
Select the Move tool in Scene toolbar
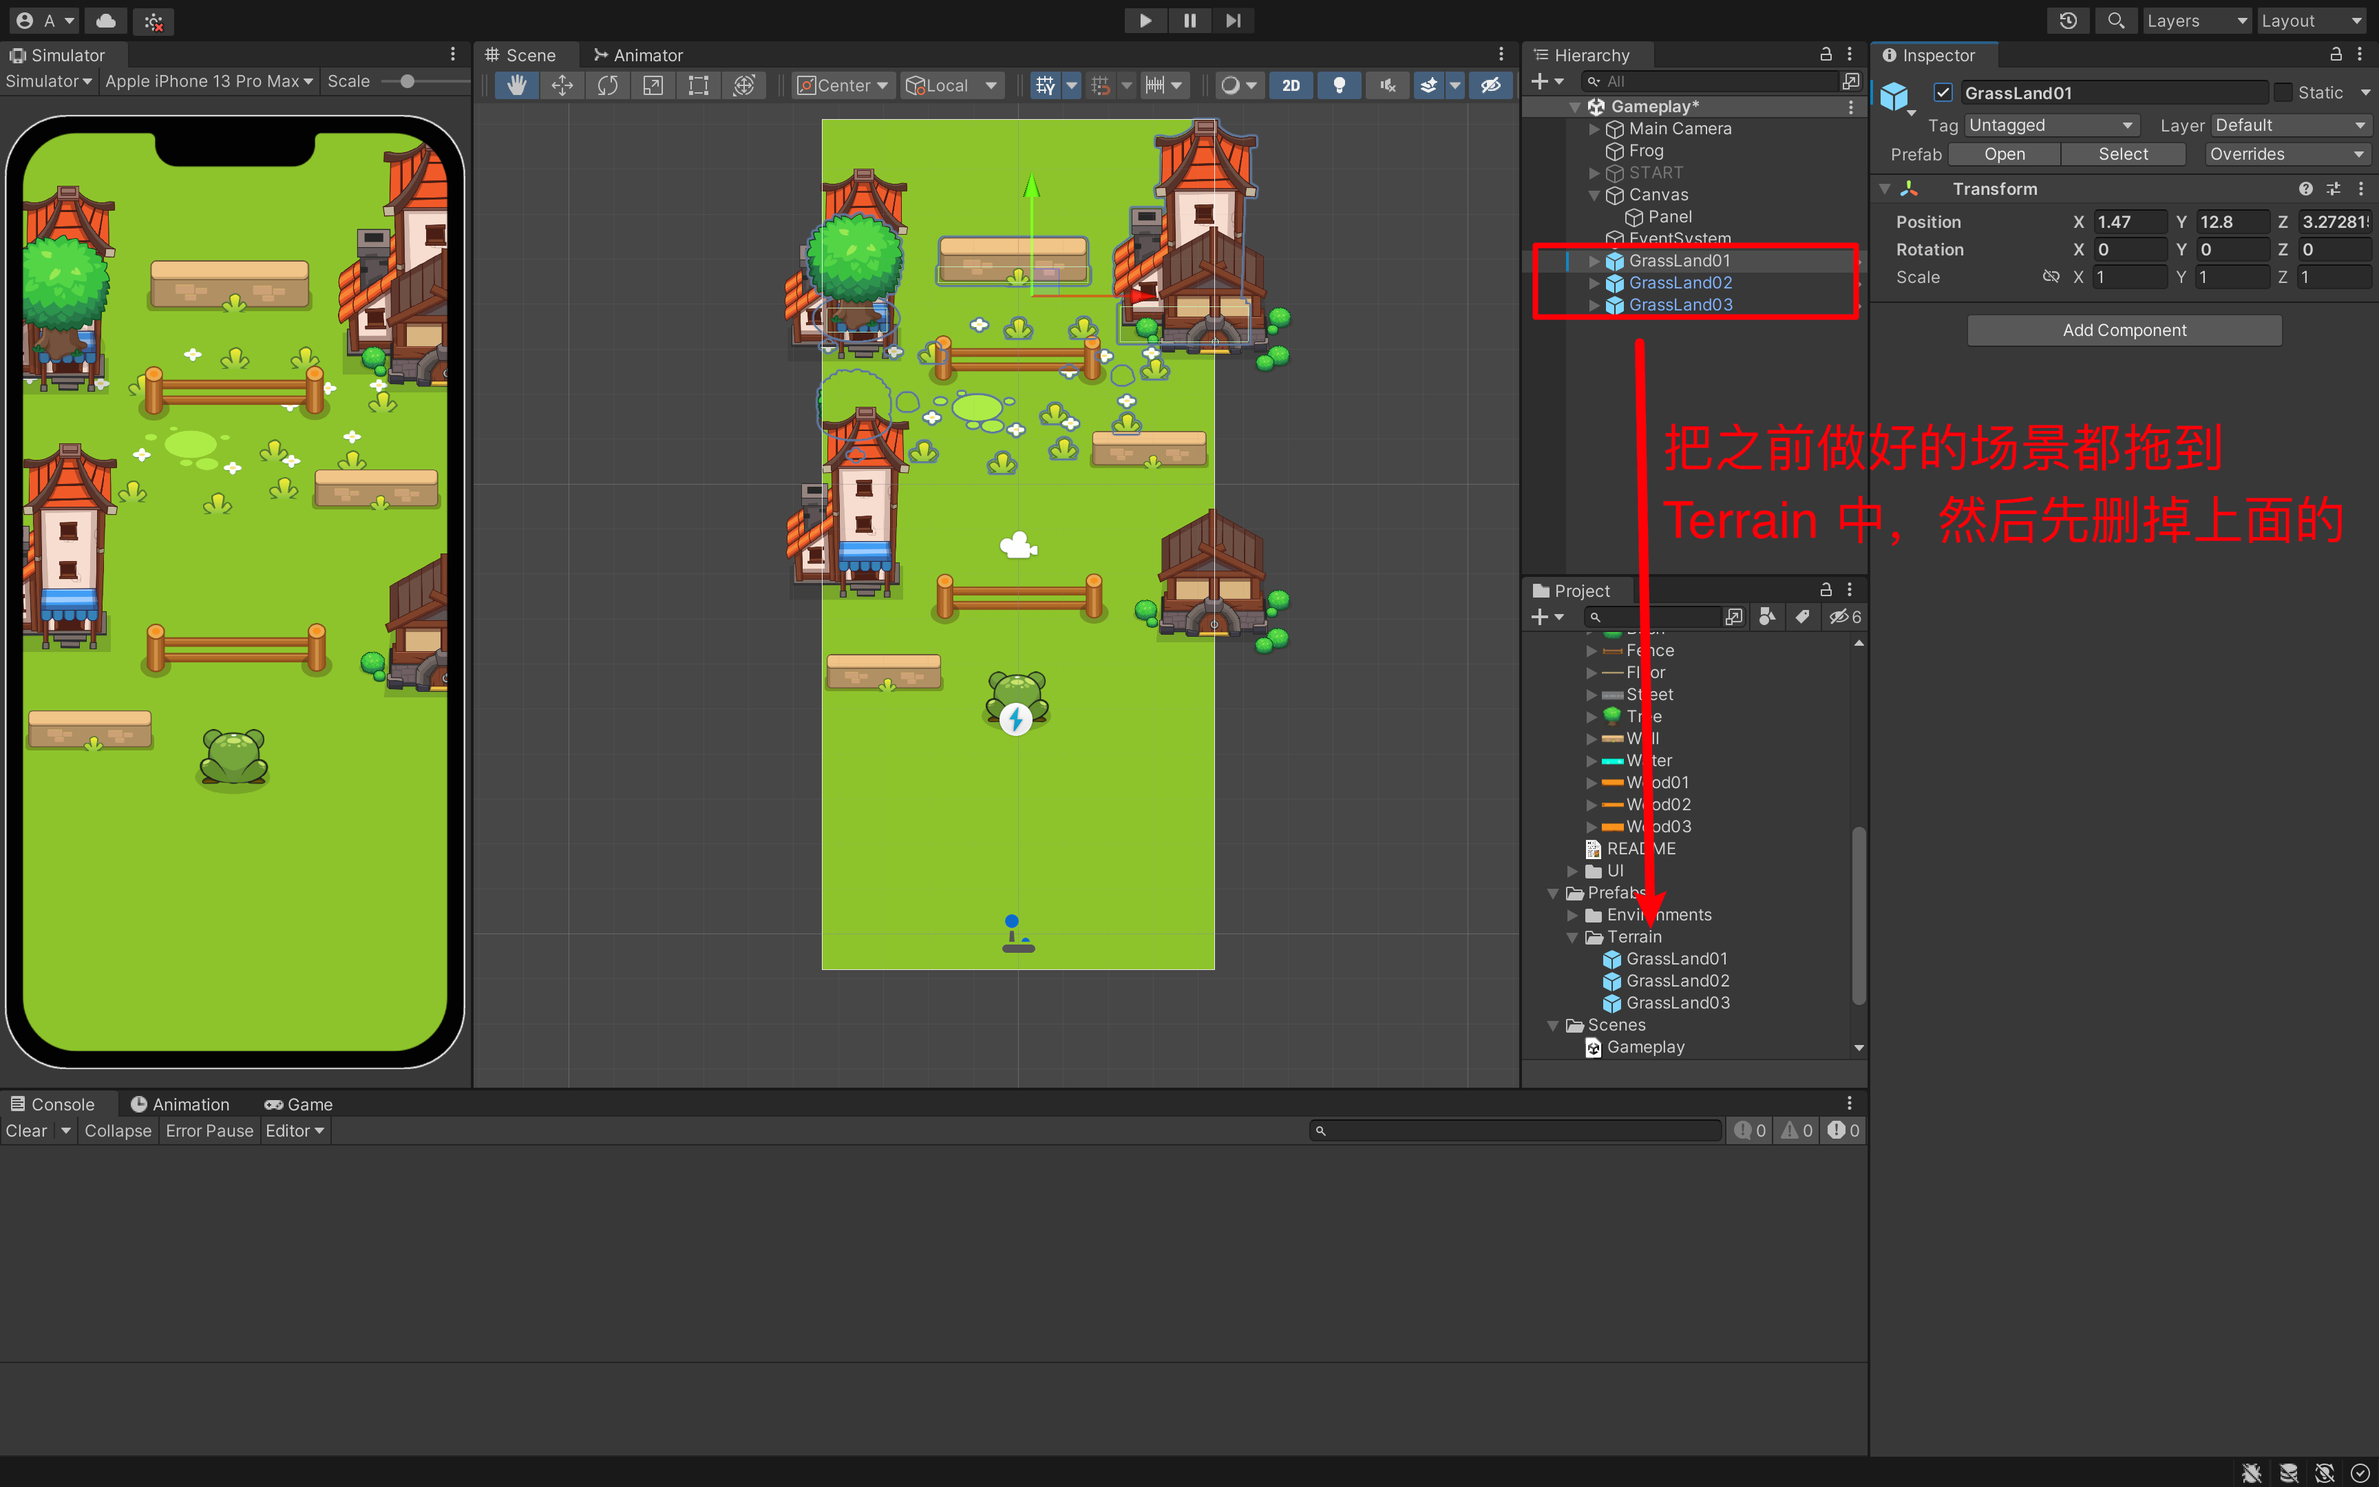click(x=562, y=85)
